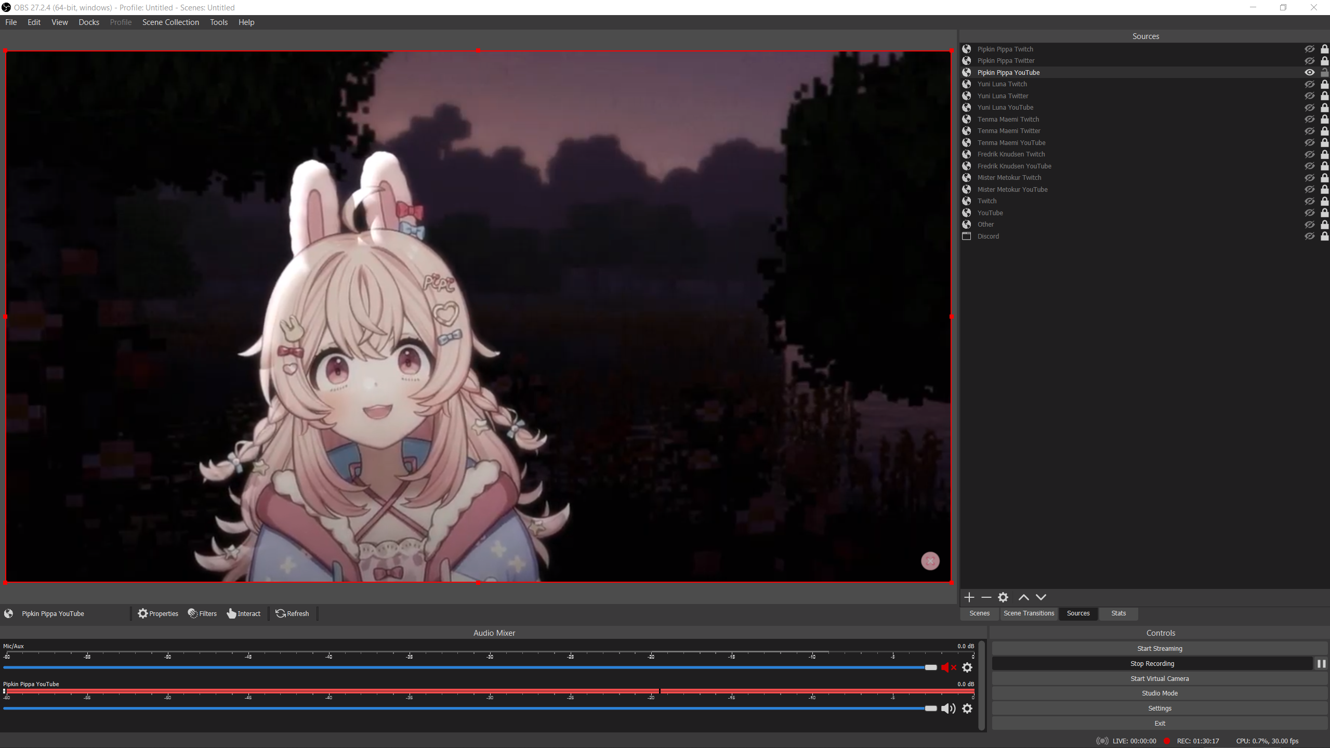Unlock the Other source
Image resolution: width=1330 pixels, height=748 pixels.
coord(1325,225)
